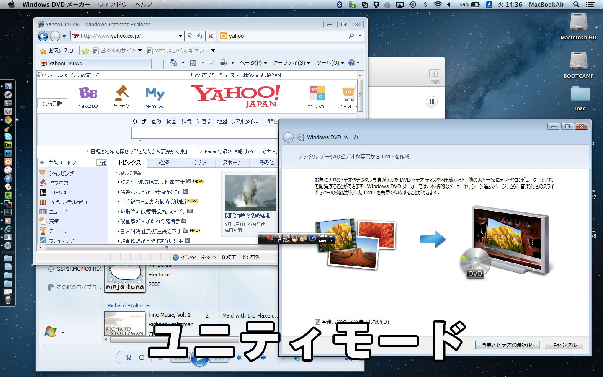The image size is (603, 377).
Task: Select the トピックス tab
Action: click(129, 163)
